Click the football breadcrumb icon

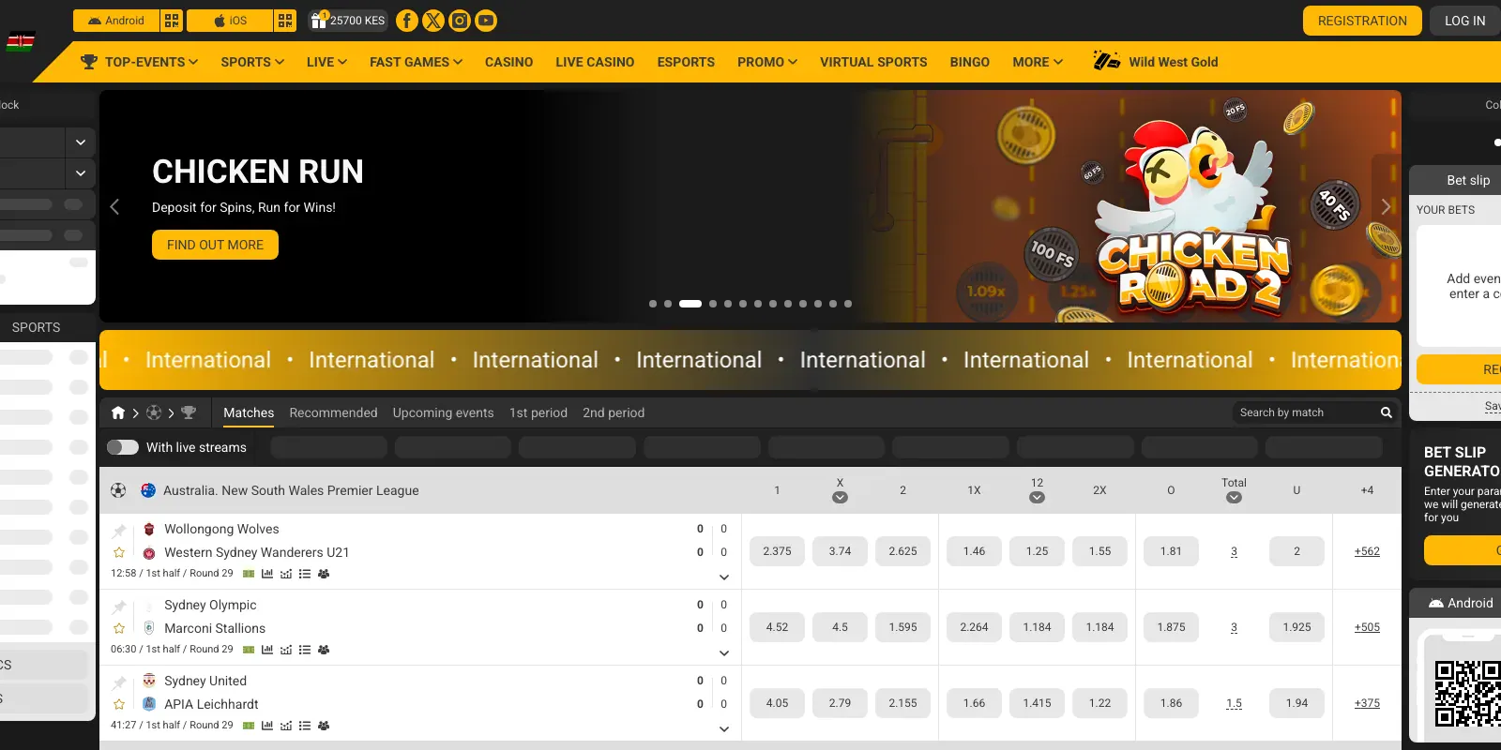coord(154,412)
